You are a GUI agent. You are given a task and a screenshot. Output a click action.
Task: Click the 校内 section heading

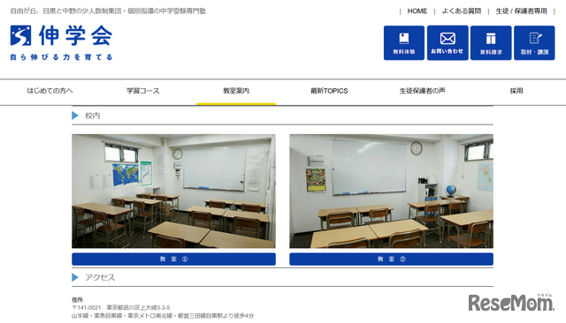[x=92, y=116]
